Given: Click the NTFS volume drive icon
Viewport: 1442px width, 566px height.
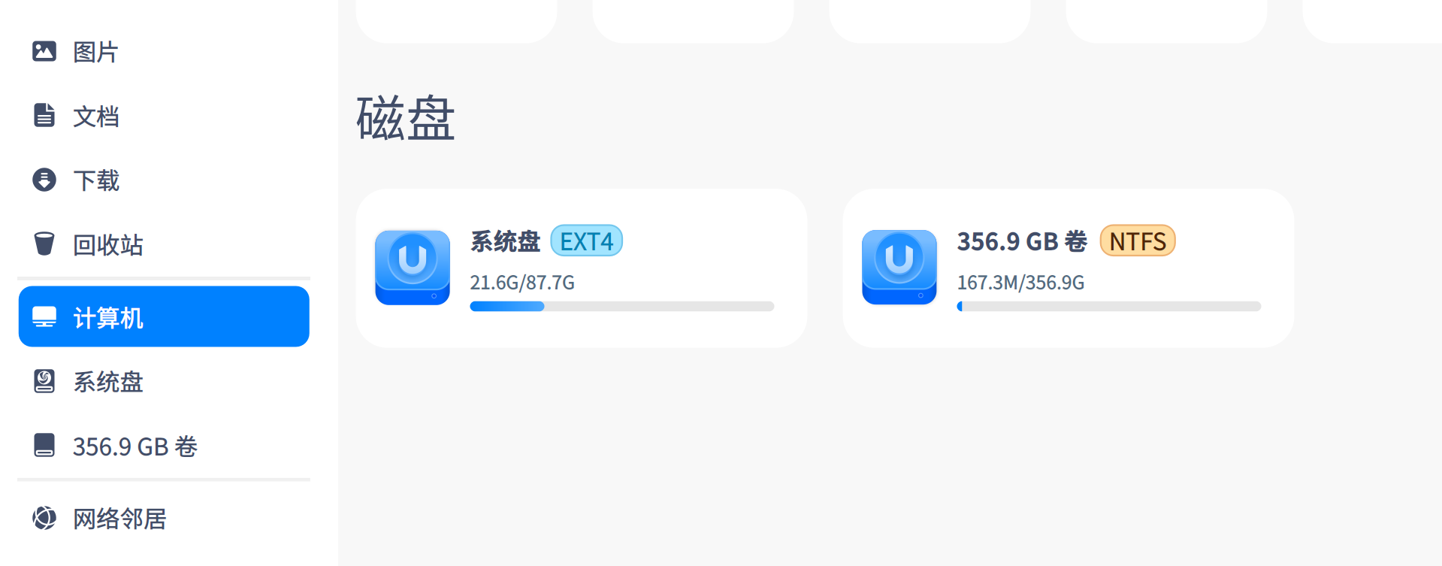Looking at the screenshot, I should point(899,268).
